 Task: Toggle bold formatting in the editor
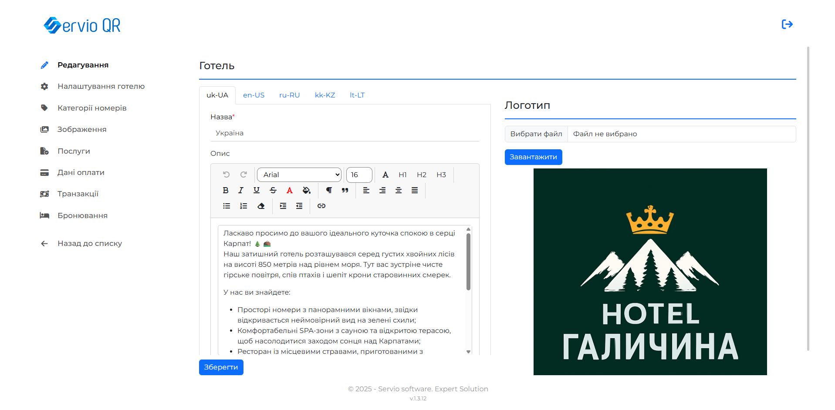[225, 190]
